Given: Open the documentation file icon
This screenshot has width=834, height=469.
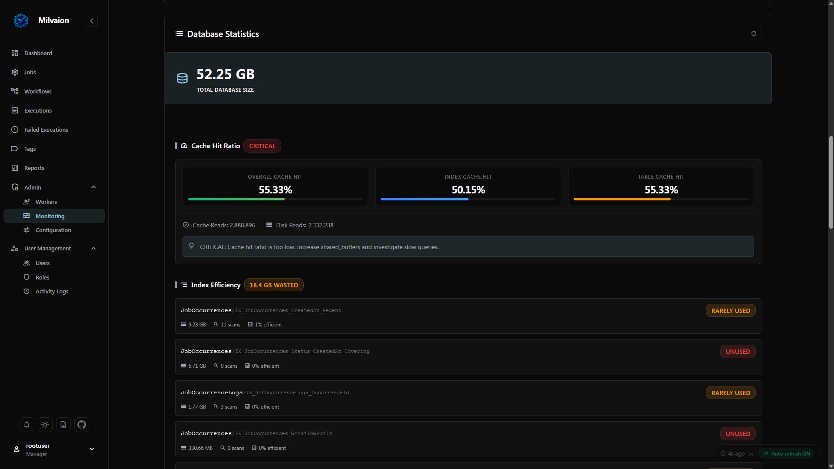Looking at the screenshot, I should 63,425.
